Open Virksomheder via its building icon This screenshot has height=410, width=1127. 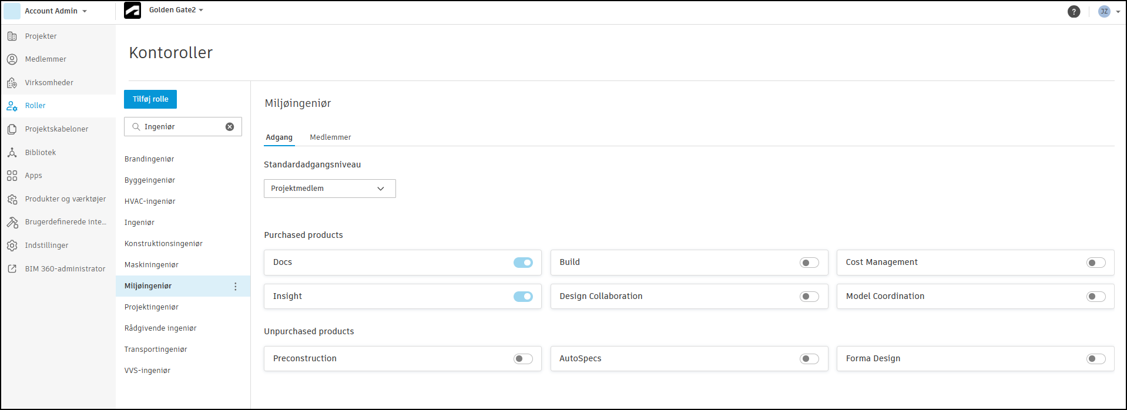[12, 83]
